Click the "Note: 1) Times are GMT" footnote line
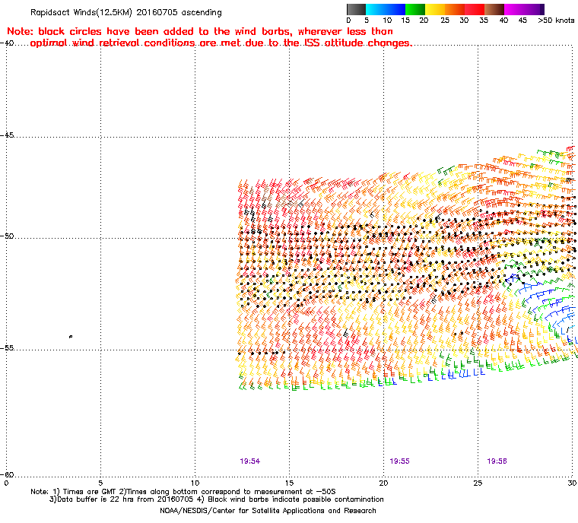Image resolution: width=578 pixels, height=523 pixels. (183, 492)
